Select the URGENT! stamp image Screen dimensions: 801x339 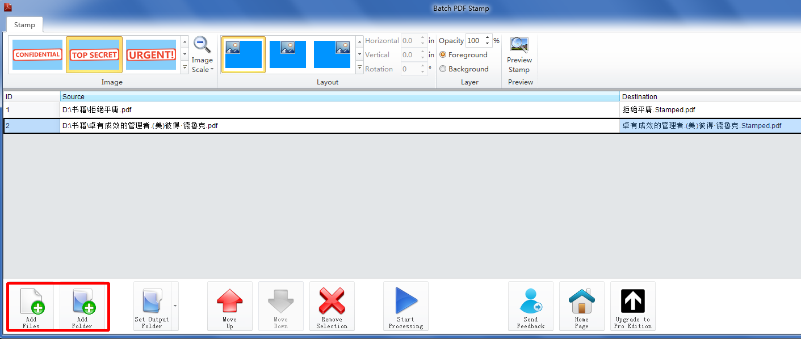click(x=151, y=54)
